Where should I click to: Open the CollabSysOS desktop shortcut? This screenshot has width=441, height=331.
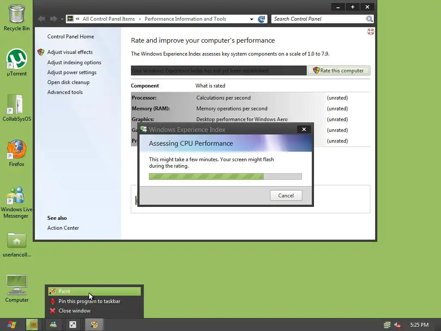(17, 108)
